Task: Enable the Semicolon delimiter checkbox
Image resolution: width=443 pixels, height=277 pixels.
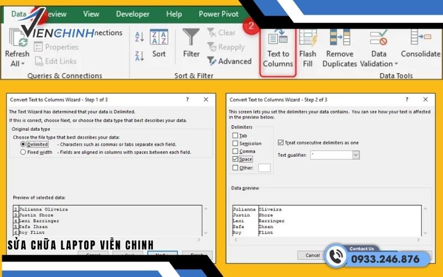Action: [235, 143]
